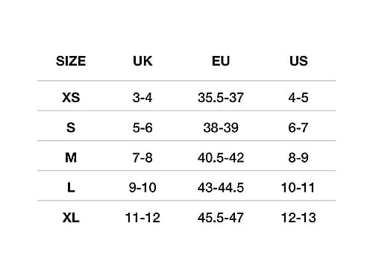Click US size 4-5 cell
373x273 pixels.
(x=298, y=98)
